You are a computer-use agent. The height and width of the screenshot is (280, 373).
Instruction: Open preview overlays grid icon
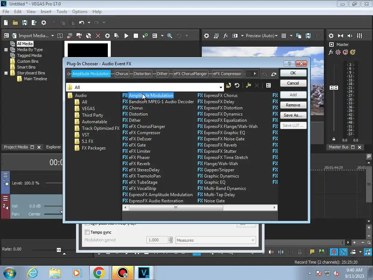[x=284, y=36]
